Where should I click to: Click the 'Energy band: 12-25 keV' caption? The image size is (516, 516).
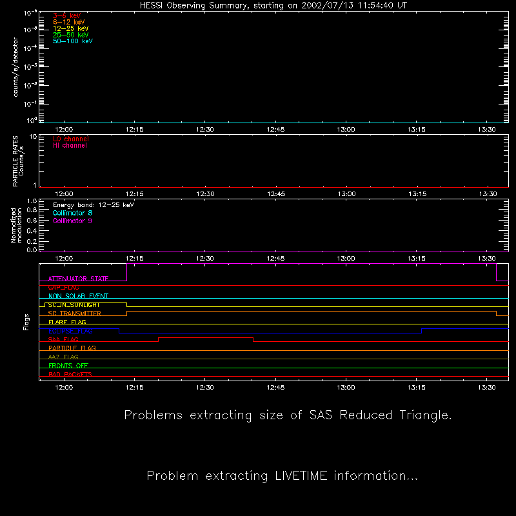point(94,205)
